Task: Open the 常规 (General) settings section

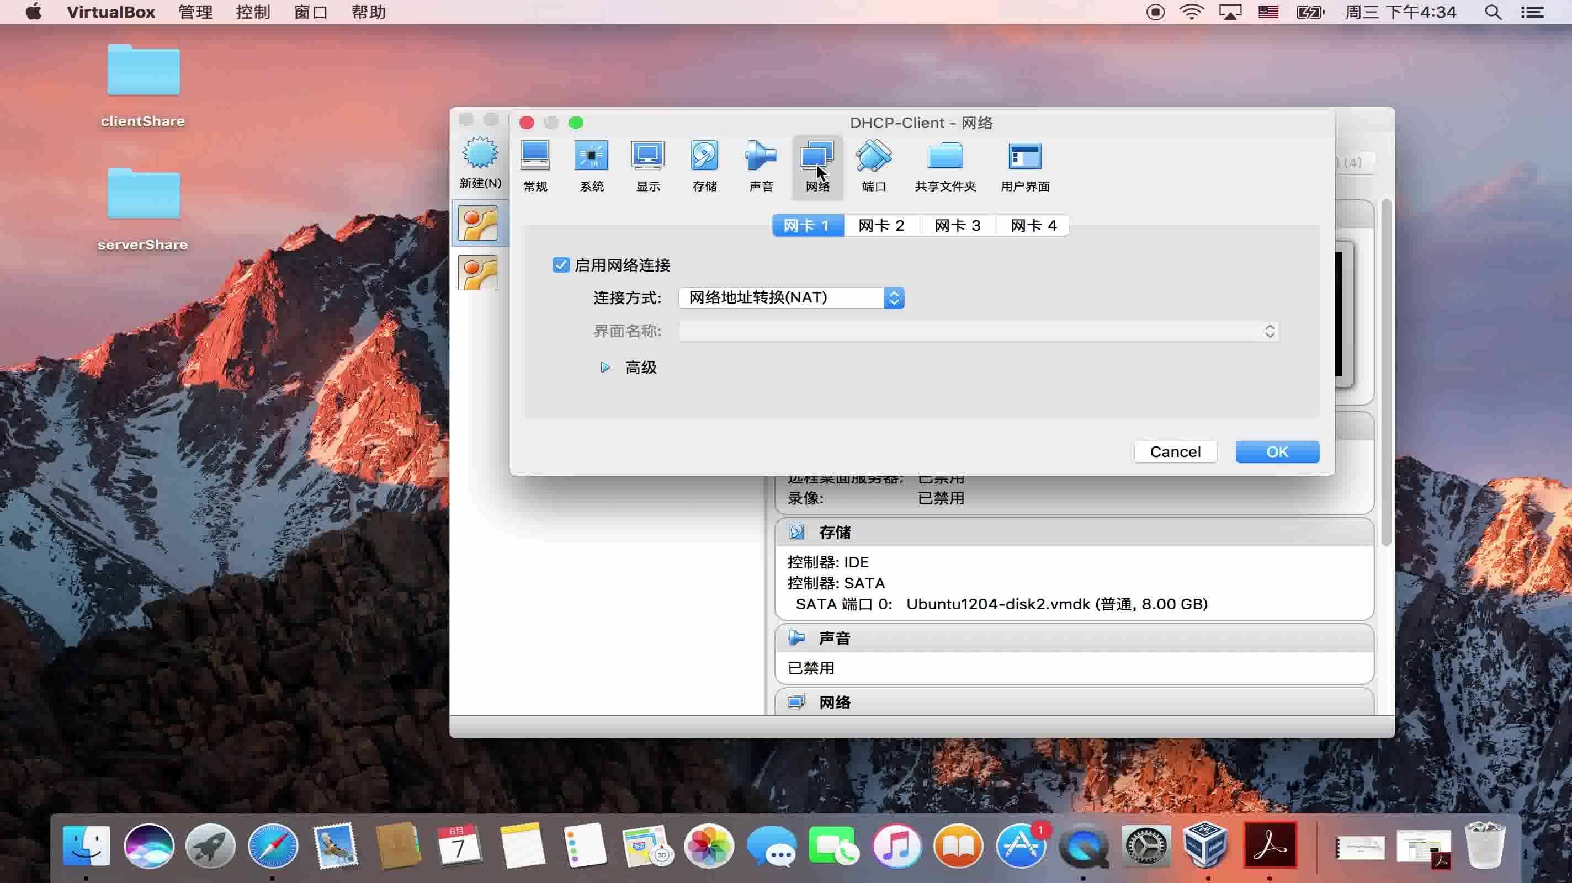Action: (x=535, y=166)
